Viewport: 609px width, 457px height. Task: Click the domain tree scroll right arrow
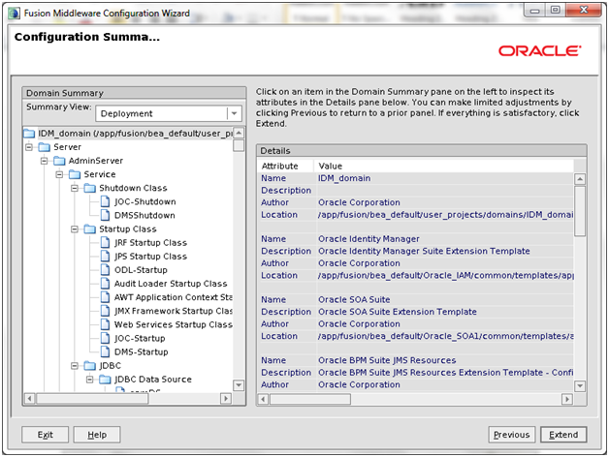226,398
